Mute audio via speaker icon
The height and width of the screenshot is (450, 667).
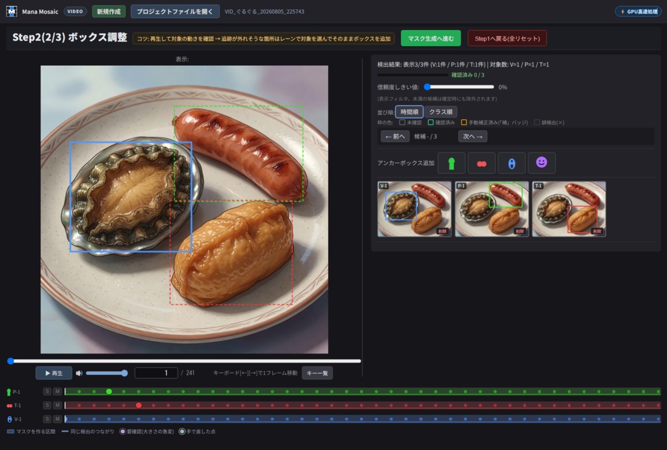(79, 373)
